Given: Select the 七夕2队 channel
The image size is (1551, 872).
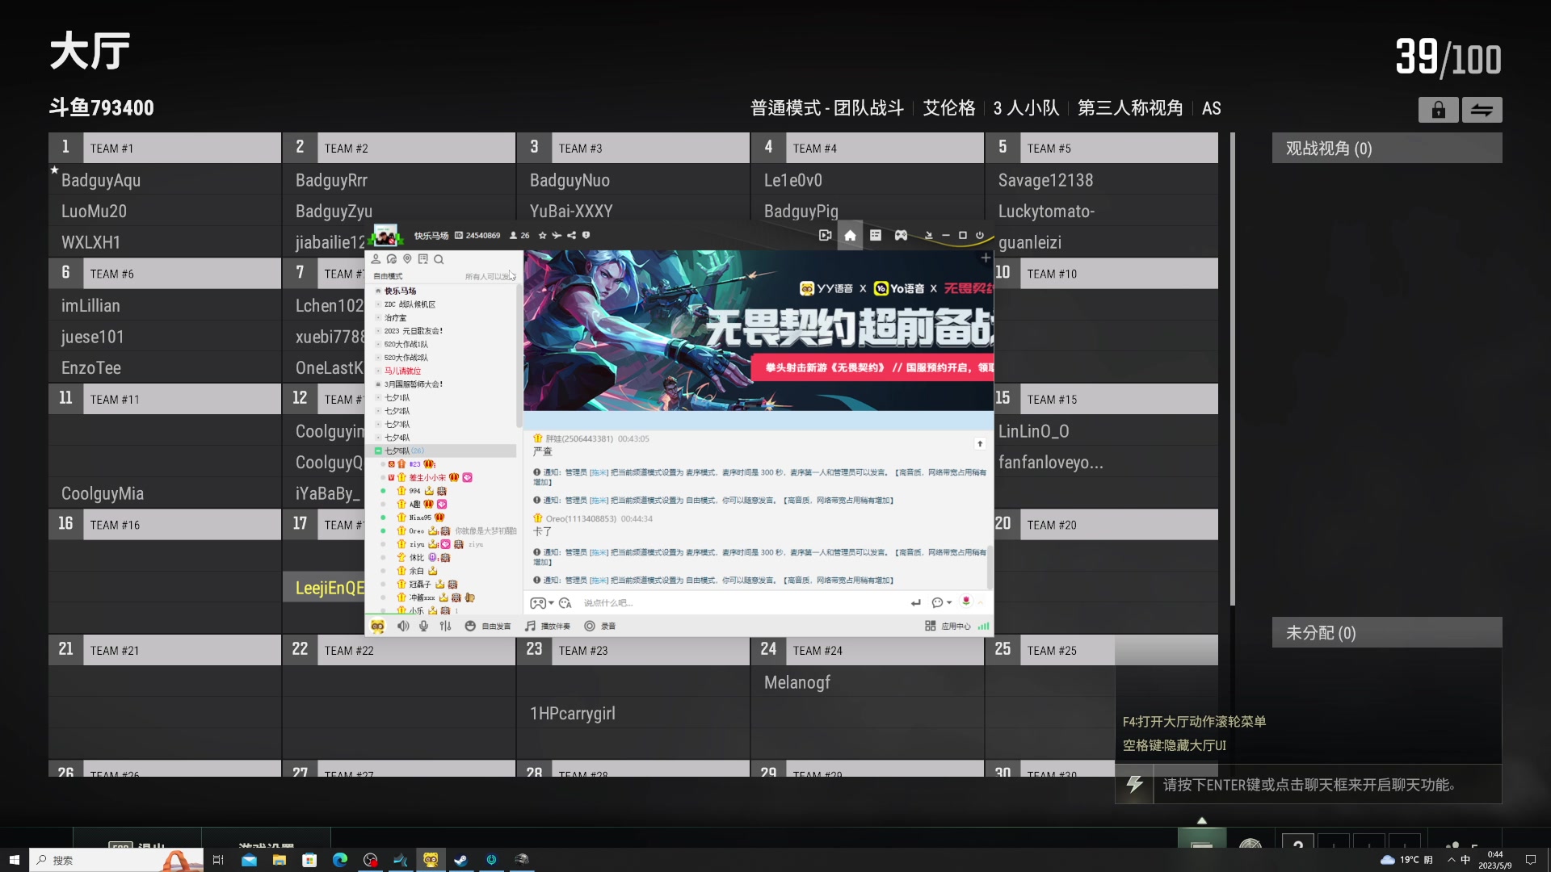Looking at the screenshot, I should click(397, 411).
